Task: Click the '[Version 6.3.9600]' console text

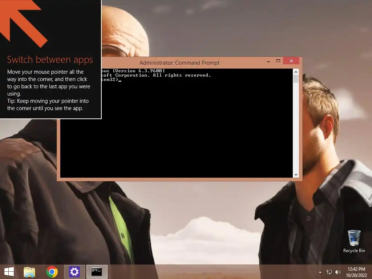Action: pos(138,71)
